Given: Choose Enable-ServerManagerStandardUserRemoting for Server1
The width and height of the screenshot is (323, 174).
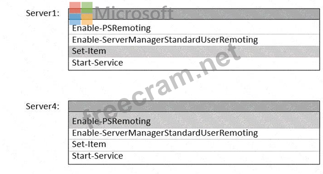Looking at the screenshot, I should click(x=165, y=40).
